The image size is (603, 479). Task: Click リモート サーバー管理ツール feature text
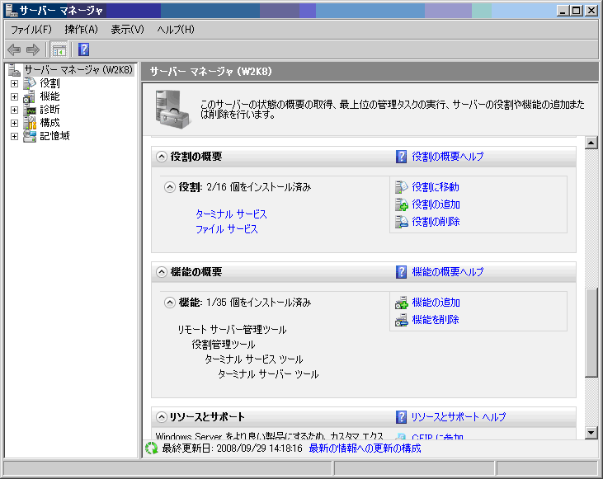coord(232,330)
